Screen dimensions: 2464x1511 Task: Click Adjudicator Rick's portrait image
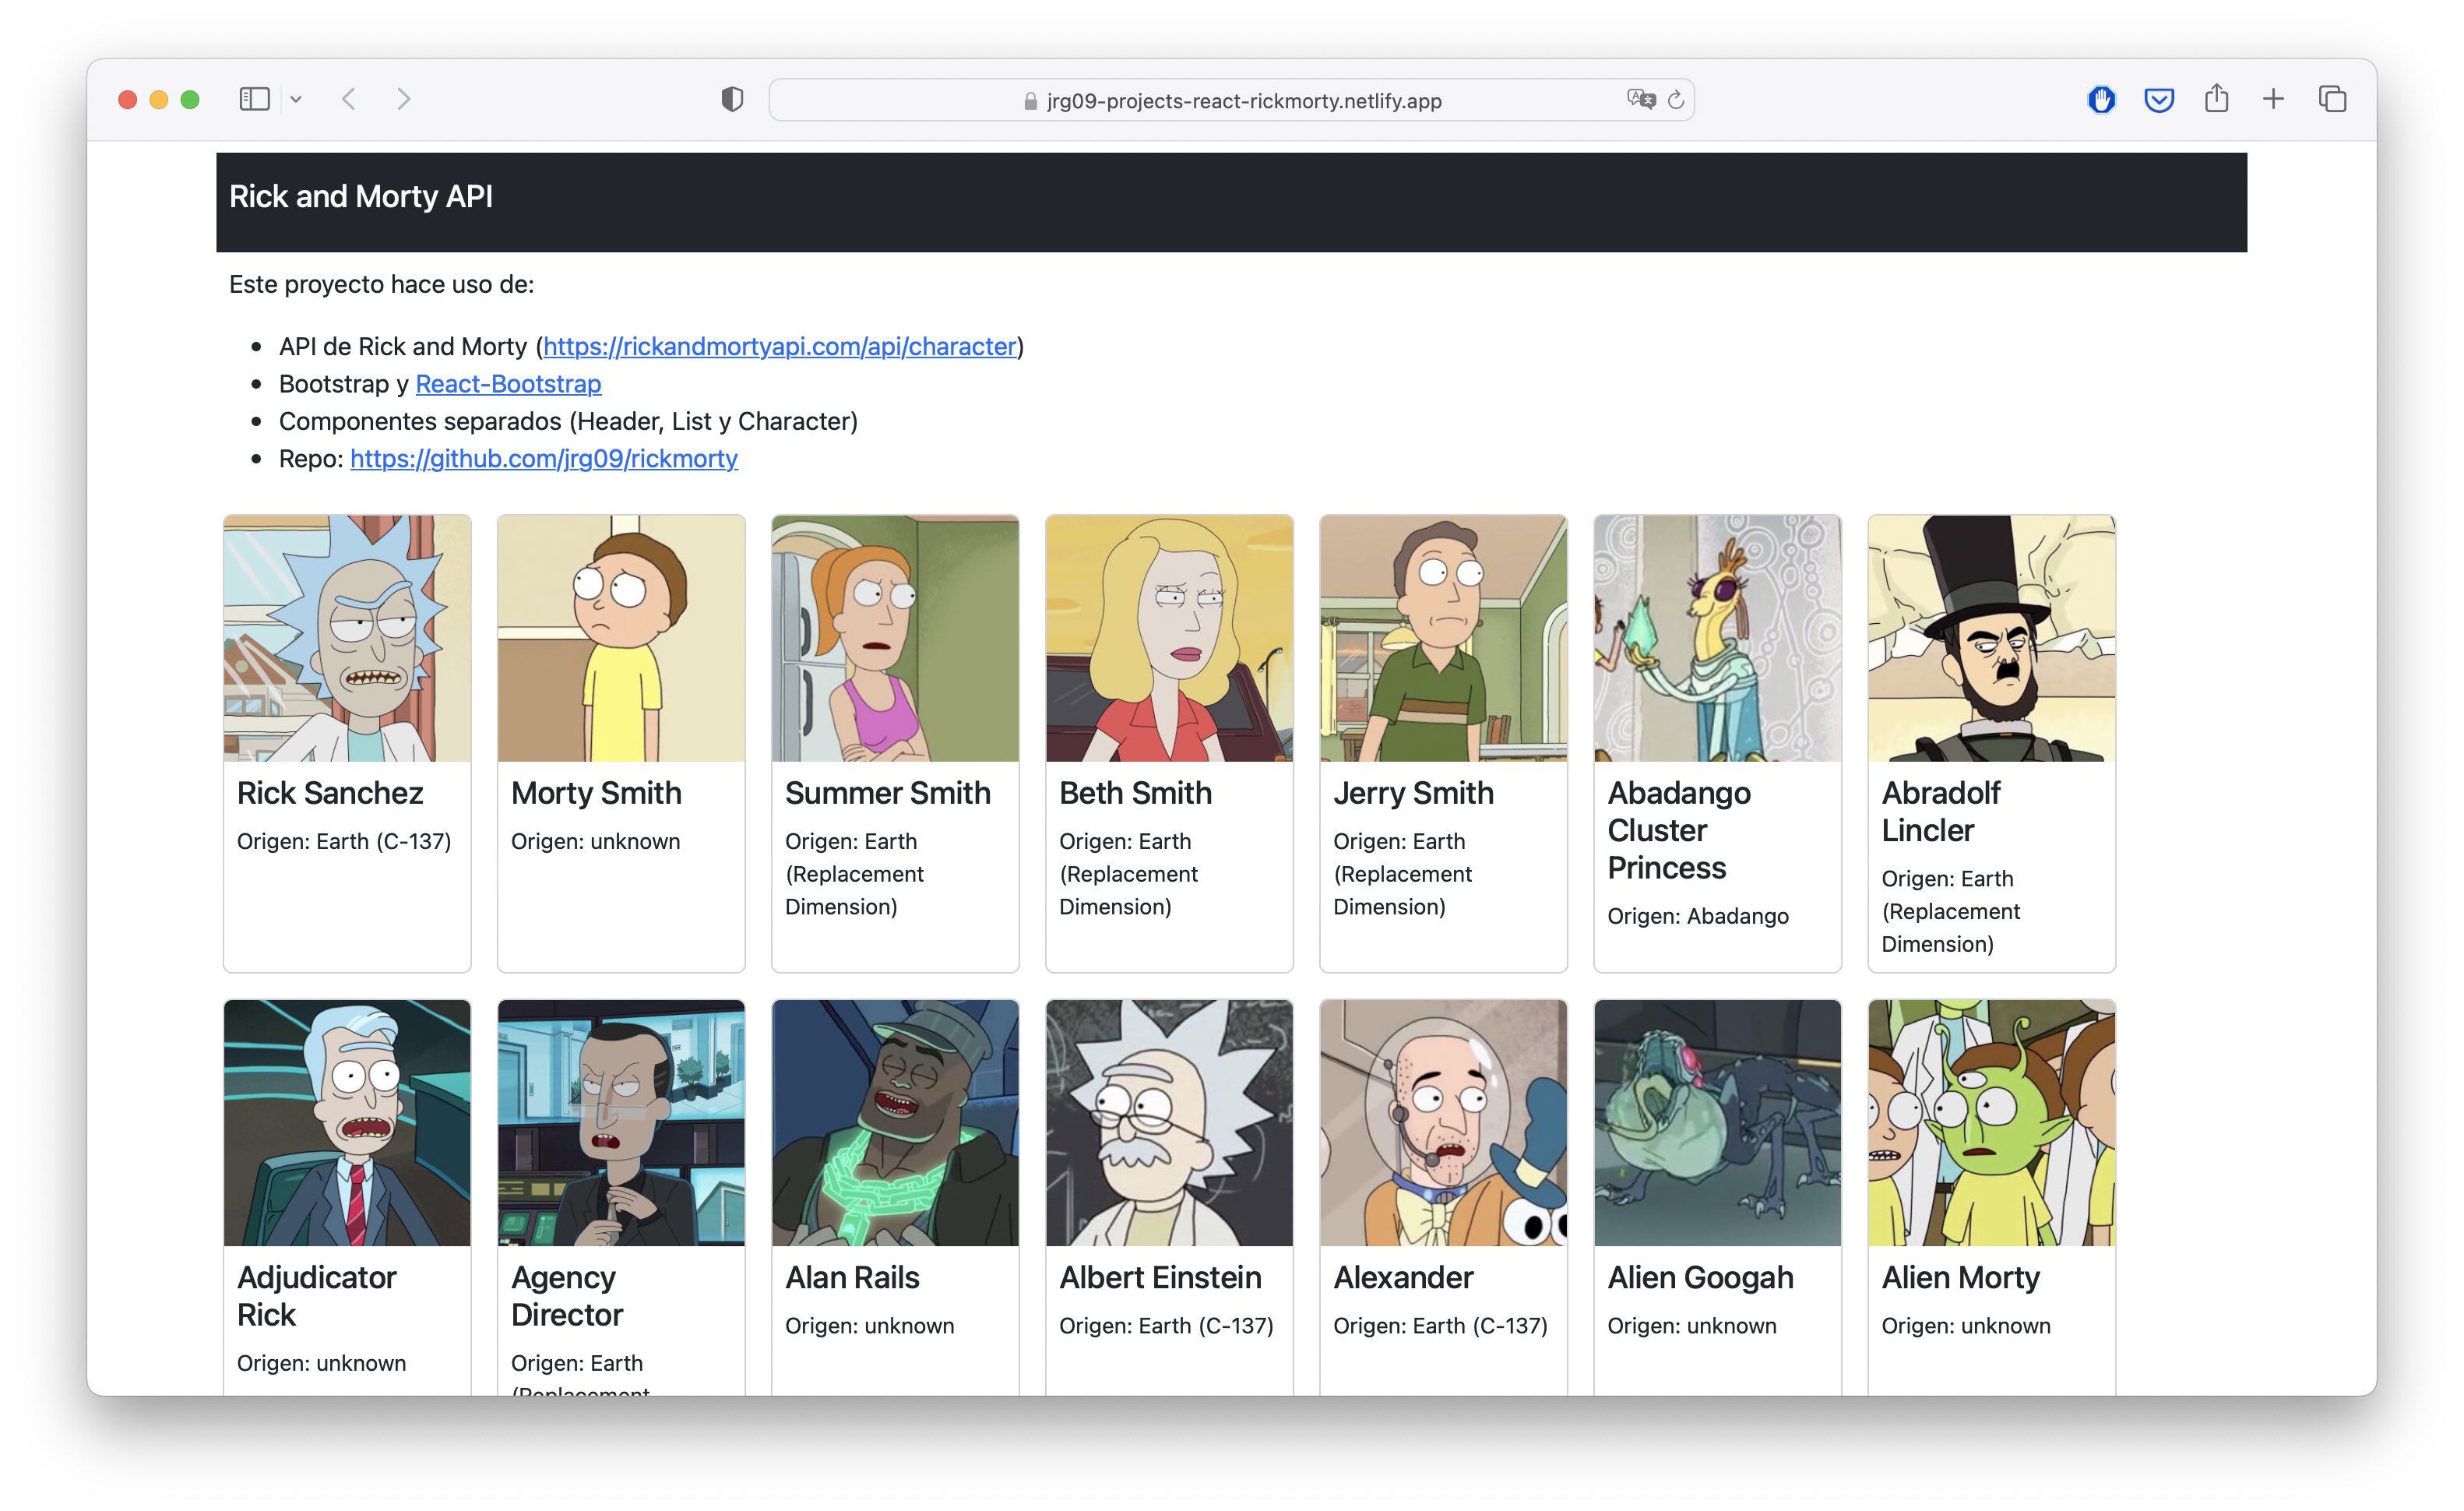347,1122
